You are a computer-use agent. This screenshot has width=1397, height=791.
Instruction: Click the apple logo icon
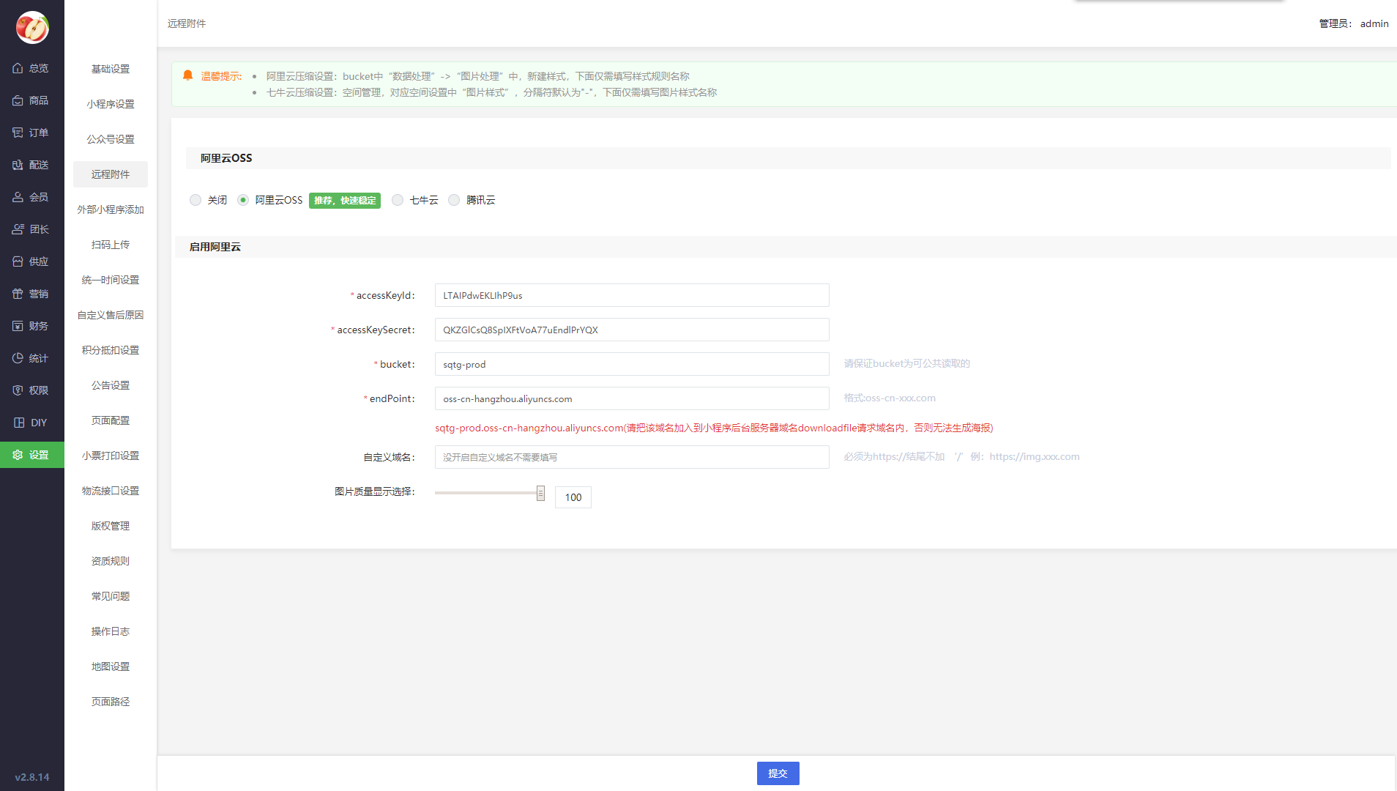click(32, 27)
